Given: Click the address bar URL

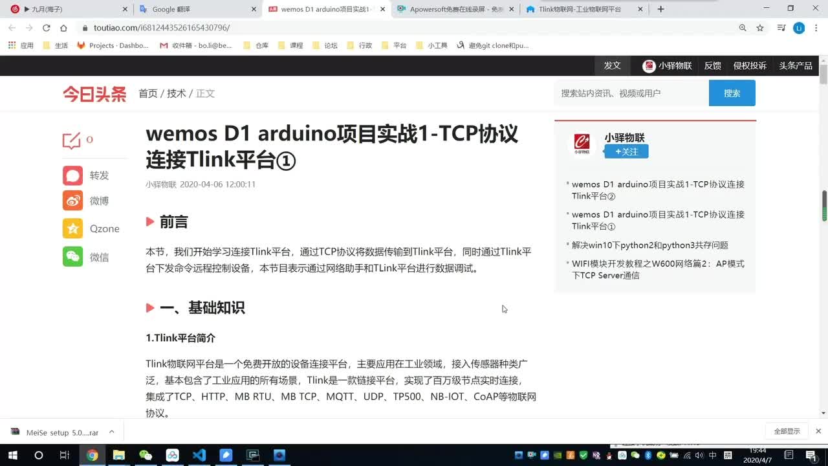Looking at the screenshot, I should [162, 28].
